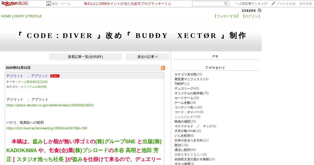Select category 映画の感想(29)

pos(185,122)
